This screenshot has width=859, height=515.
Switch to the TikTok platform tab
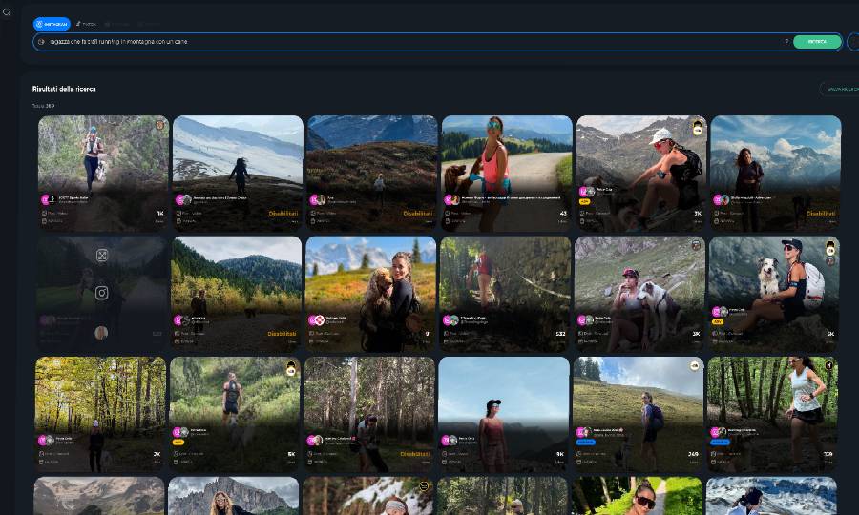coord(87,24)
